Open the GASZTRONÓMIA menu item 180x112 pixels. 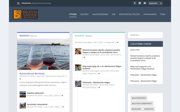point(100,14)
